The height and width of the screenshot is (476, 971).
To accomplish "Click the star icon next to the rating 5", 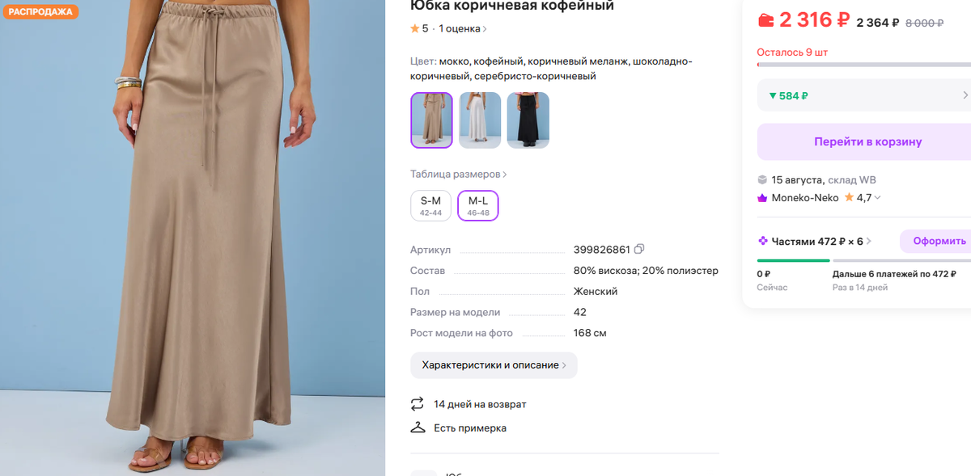I will click(x=415, y=28).
